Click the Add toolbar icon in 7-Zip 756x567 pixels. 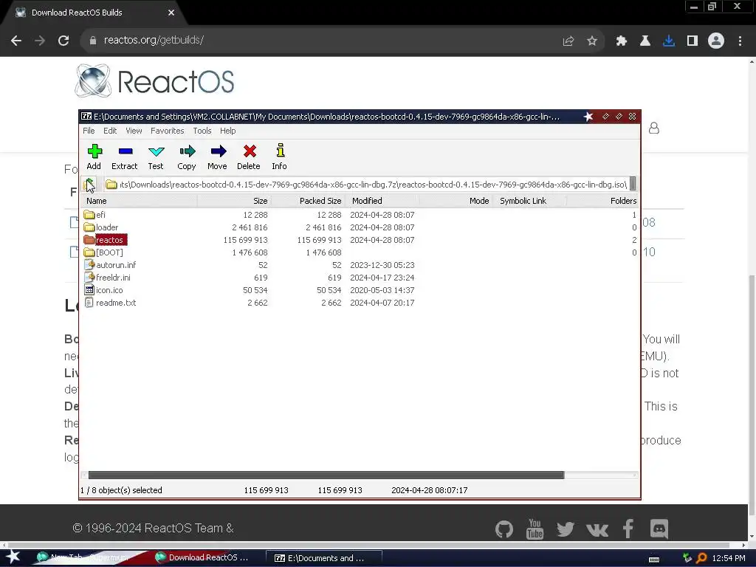94,157
